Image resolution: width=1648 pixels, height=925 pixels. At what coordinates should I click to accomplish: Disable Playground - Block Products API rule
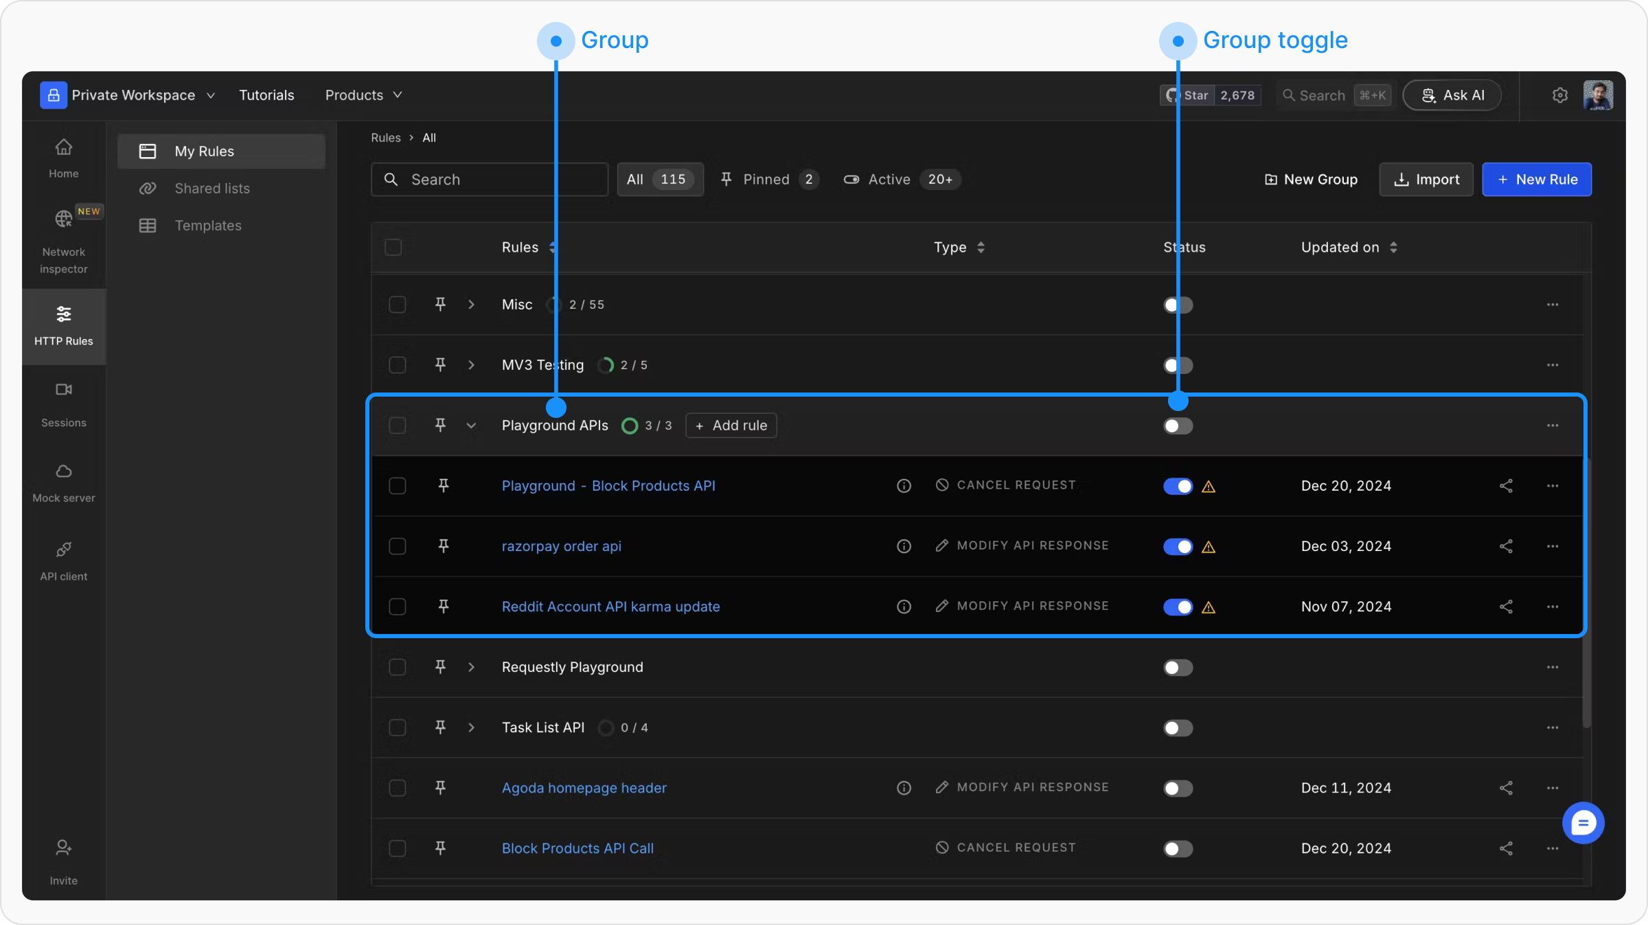pyautogui.click(x=1178, y=486)
